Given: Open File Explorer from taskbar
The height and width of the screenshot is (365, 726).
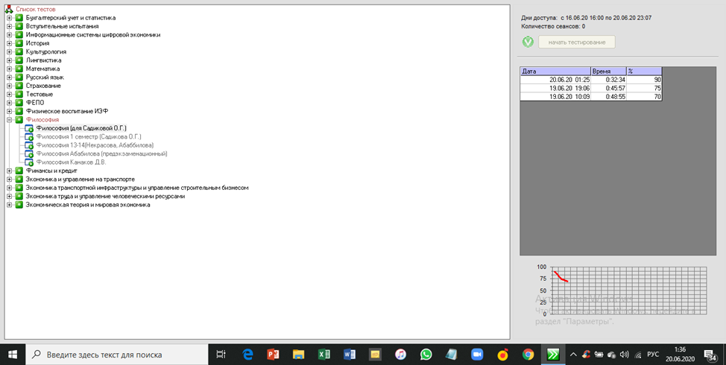Looking at the screenshot, I should click(x=299, y=355).
